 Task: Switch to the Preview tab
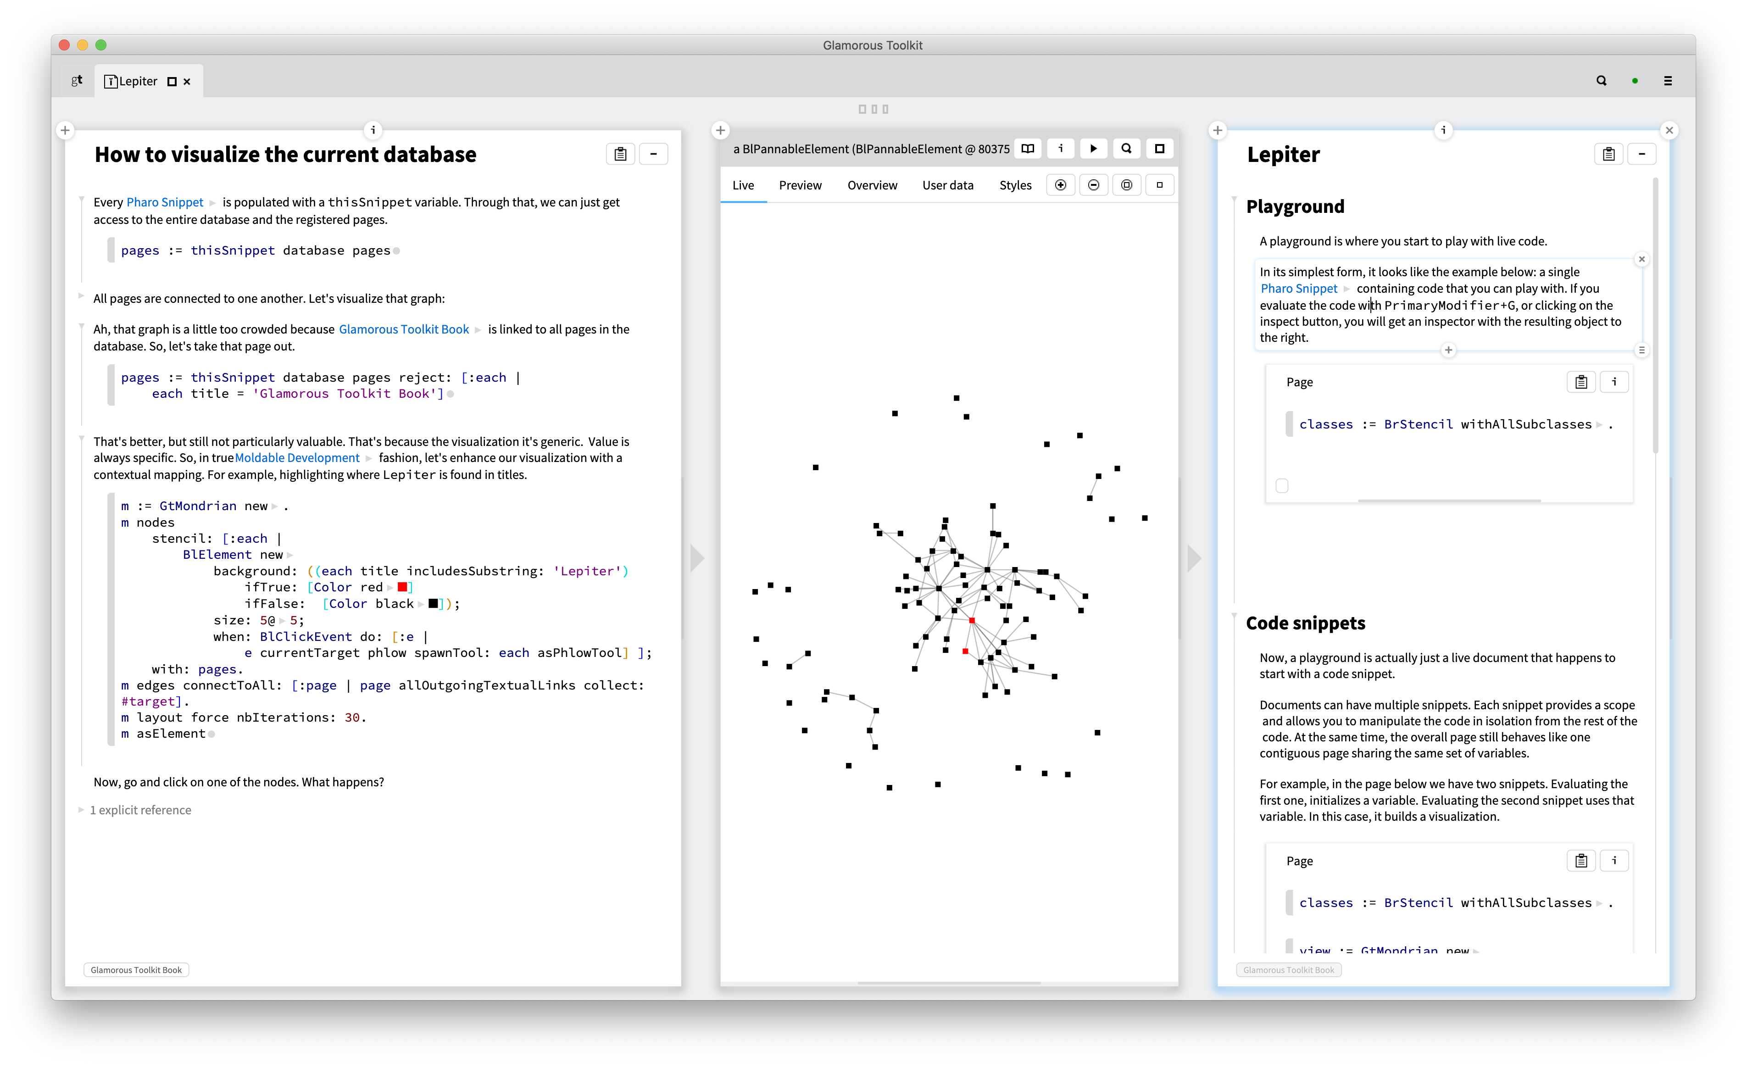coord(800,185)
